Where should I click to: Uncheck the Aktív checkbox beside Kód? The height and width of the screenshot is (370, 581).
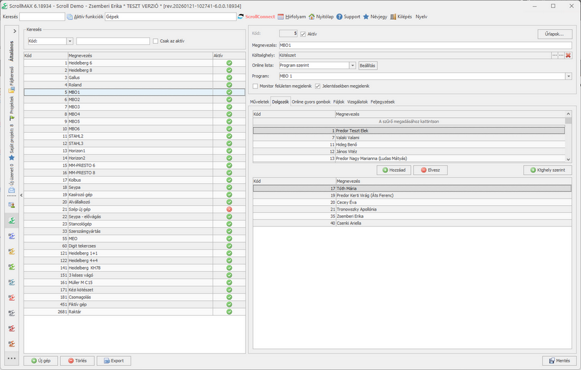click(x=303, y=34)
